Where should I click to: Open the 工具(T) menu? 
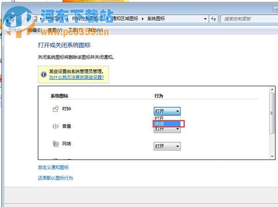click(76, 30)
